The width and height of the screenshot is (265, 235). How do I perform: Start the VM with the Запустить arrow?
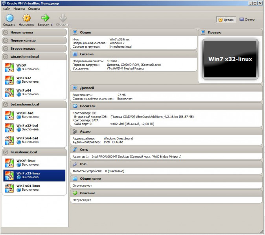pyautogui.click(x=45, y=18)
